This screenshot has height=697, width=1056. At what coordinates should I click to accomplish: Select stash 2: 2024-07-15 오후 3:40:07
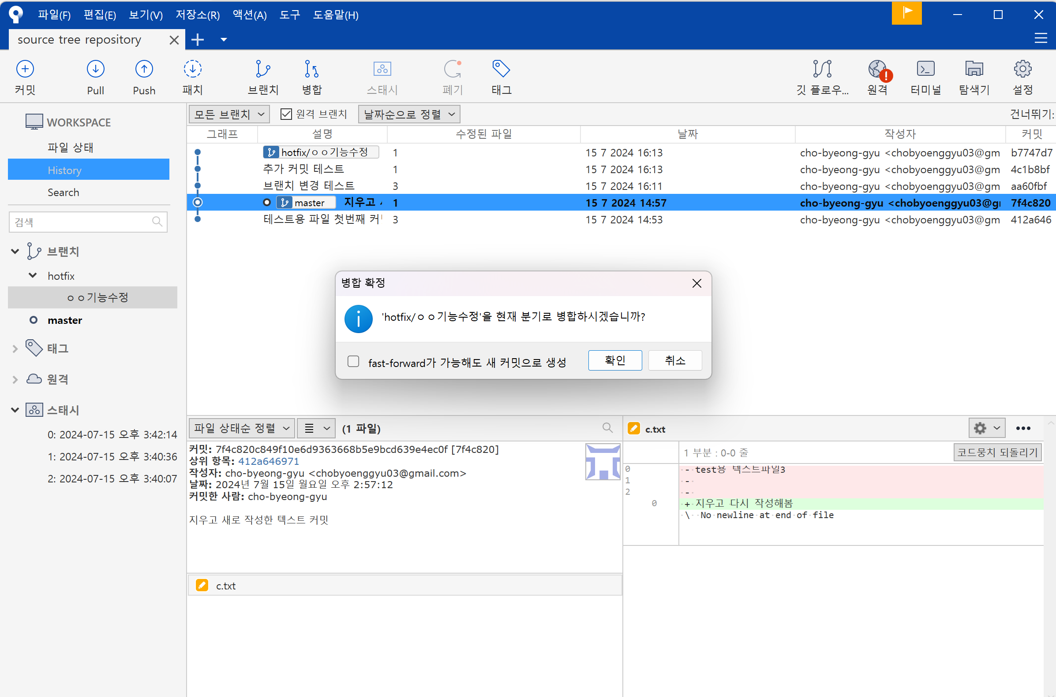point(112,479)
